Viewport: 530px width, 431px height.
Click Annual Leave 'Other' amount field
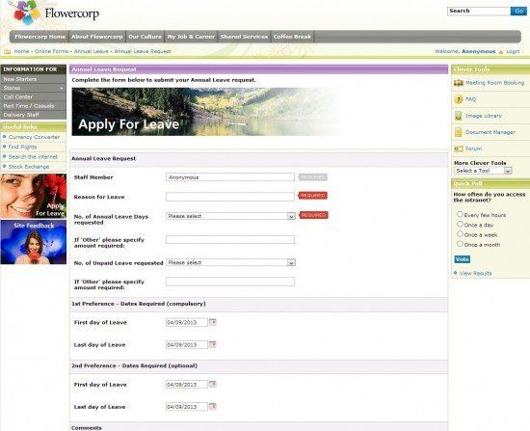(x=230, y=239)
